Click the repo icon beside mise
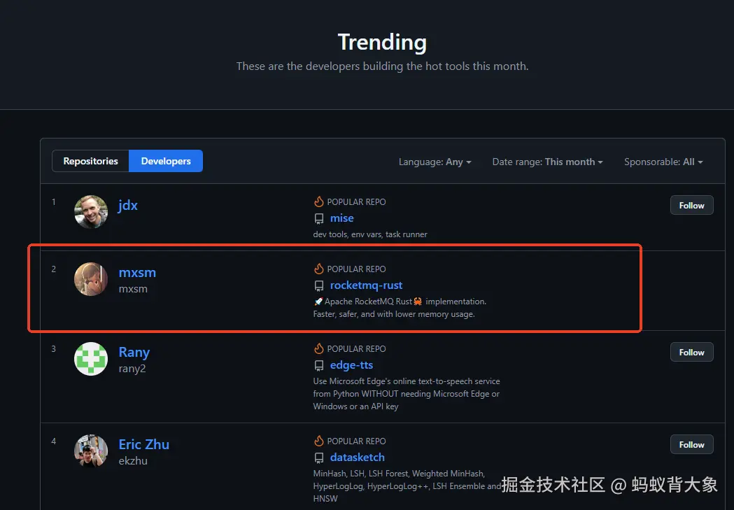 click(319, 218)
